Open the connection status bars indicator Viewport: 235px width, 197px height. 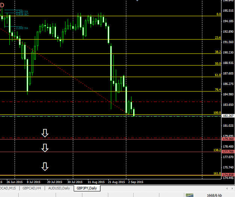click(190, 195)
